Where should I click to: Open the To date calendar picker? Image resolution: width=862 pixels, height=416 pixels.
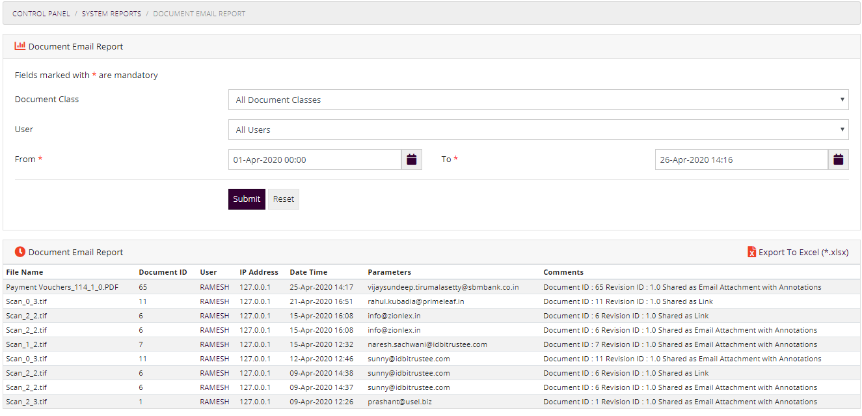tap(838, 159)
